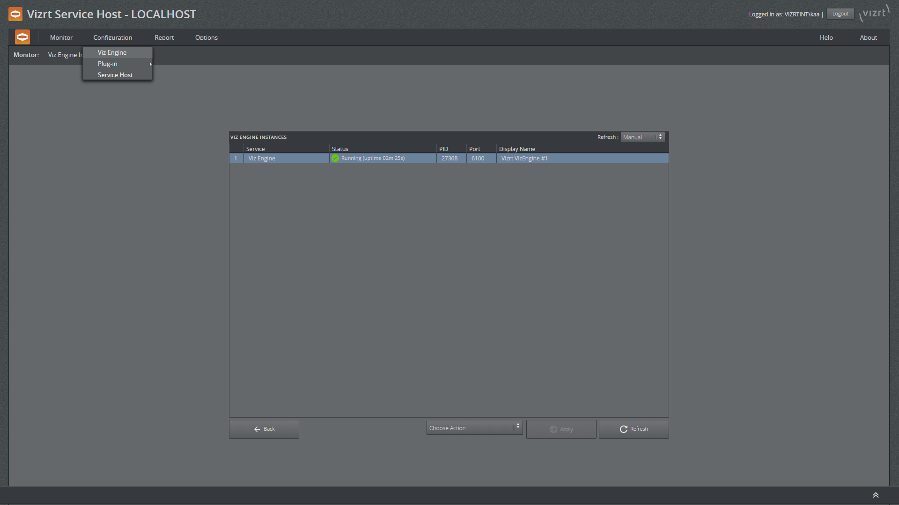
Task: Click the Logout button top right
Action: 840,14
